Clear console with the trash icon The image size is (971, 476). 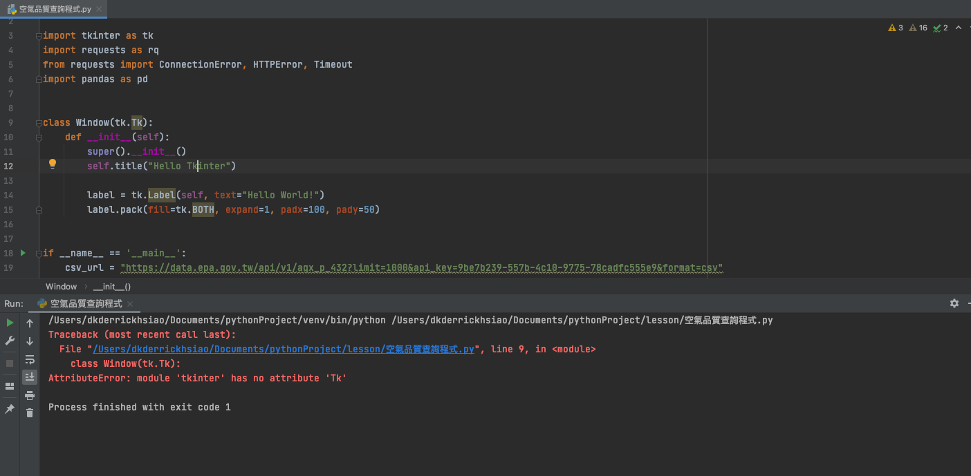click(30, 412)
